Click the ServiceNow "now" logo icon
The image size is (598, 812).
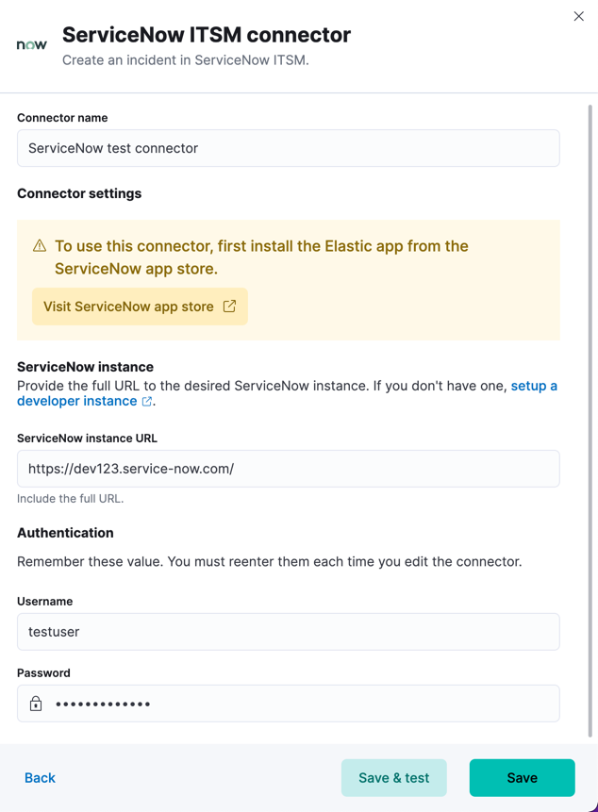tap(31, 44)
